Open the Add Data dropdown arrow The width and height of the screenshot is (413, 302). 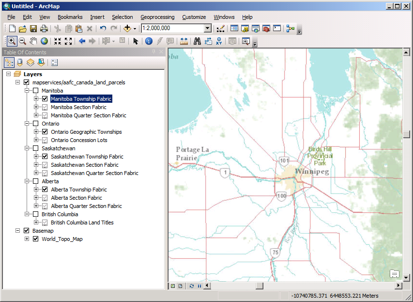[x=135, y=29]
